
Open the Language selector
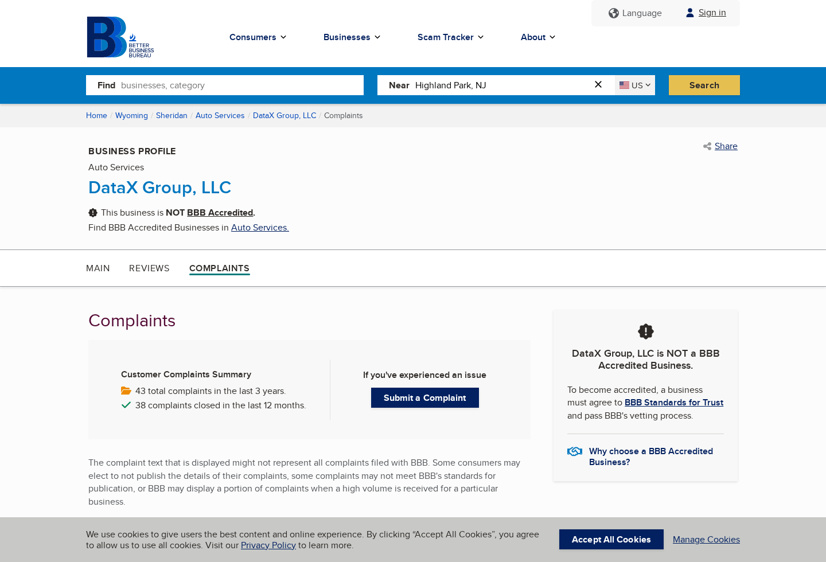coord(636,13)
